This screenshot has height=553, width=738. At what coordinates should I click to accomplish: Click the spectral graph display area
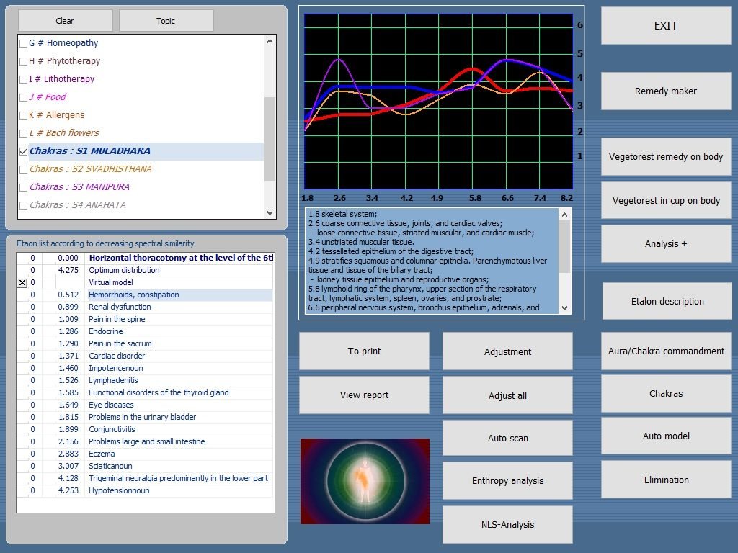(438, 101)
